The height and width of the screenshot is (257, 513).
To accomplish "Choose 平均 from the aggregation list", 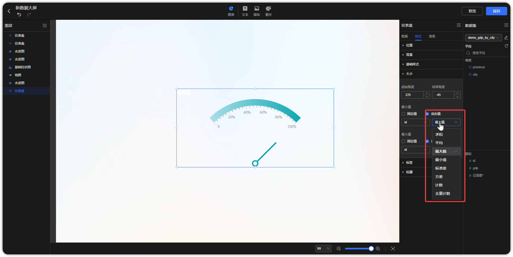I will 447,143.
